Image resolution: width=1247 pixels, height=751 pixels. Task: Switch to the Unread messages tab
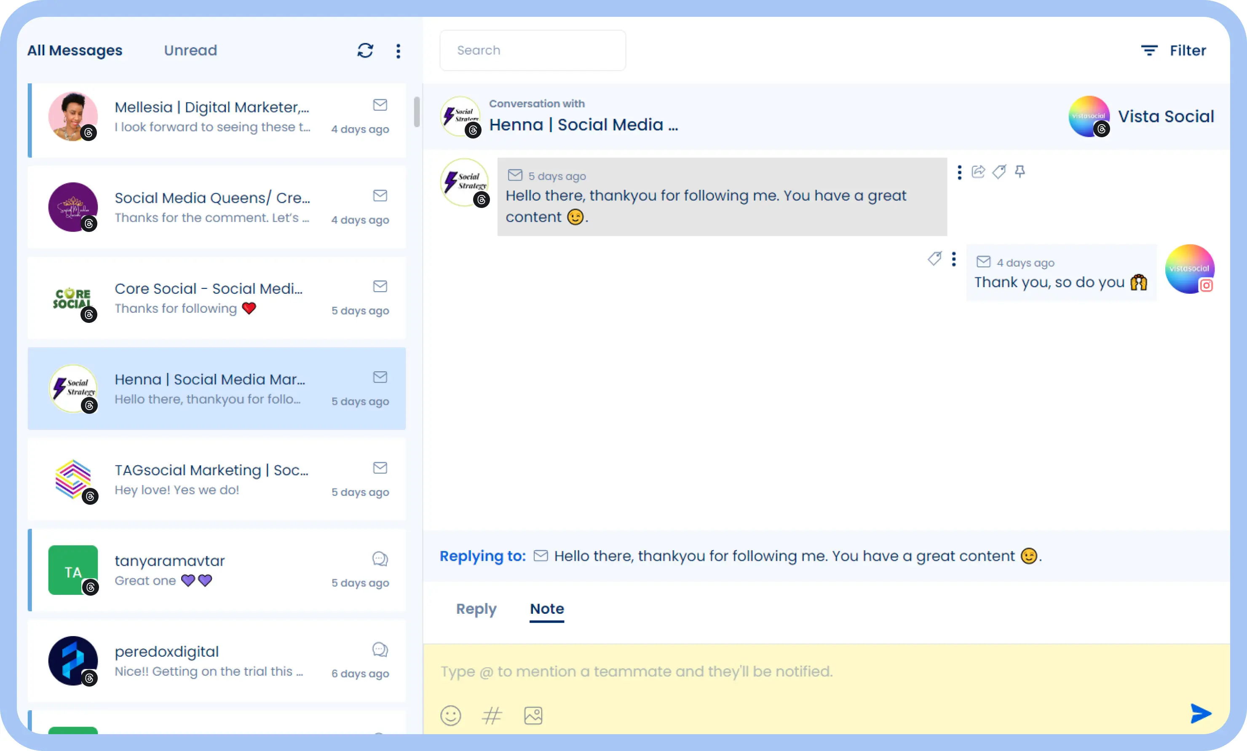[x=190, y=50]
